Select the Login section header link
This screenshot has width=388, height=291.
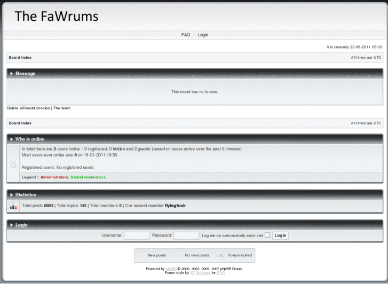[x=21, y=225]
